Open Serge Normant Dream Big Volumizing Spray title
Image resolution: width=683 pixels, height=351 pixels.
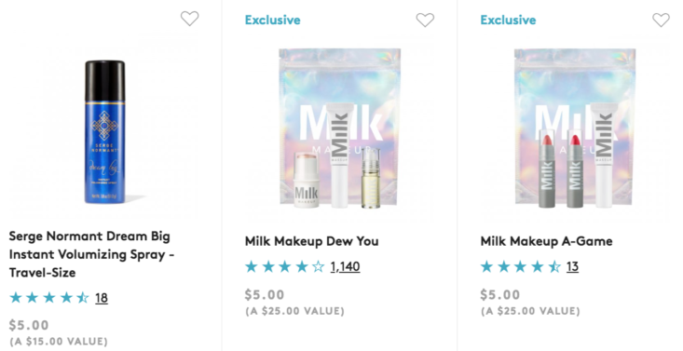coord(91,254)
